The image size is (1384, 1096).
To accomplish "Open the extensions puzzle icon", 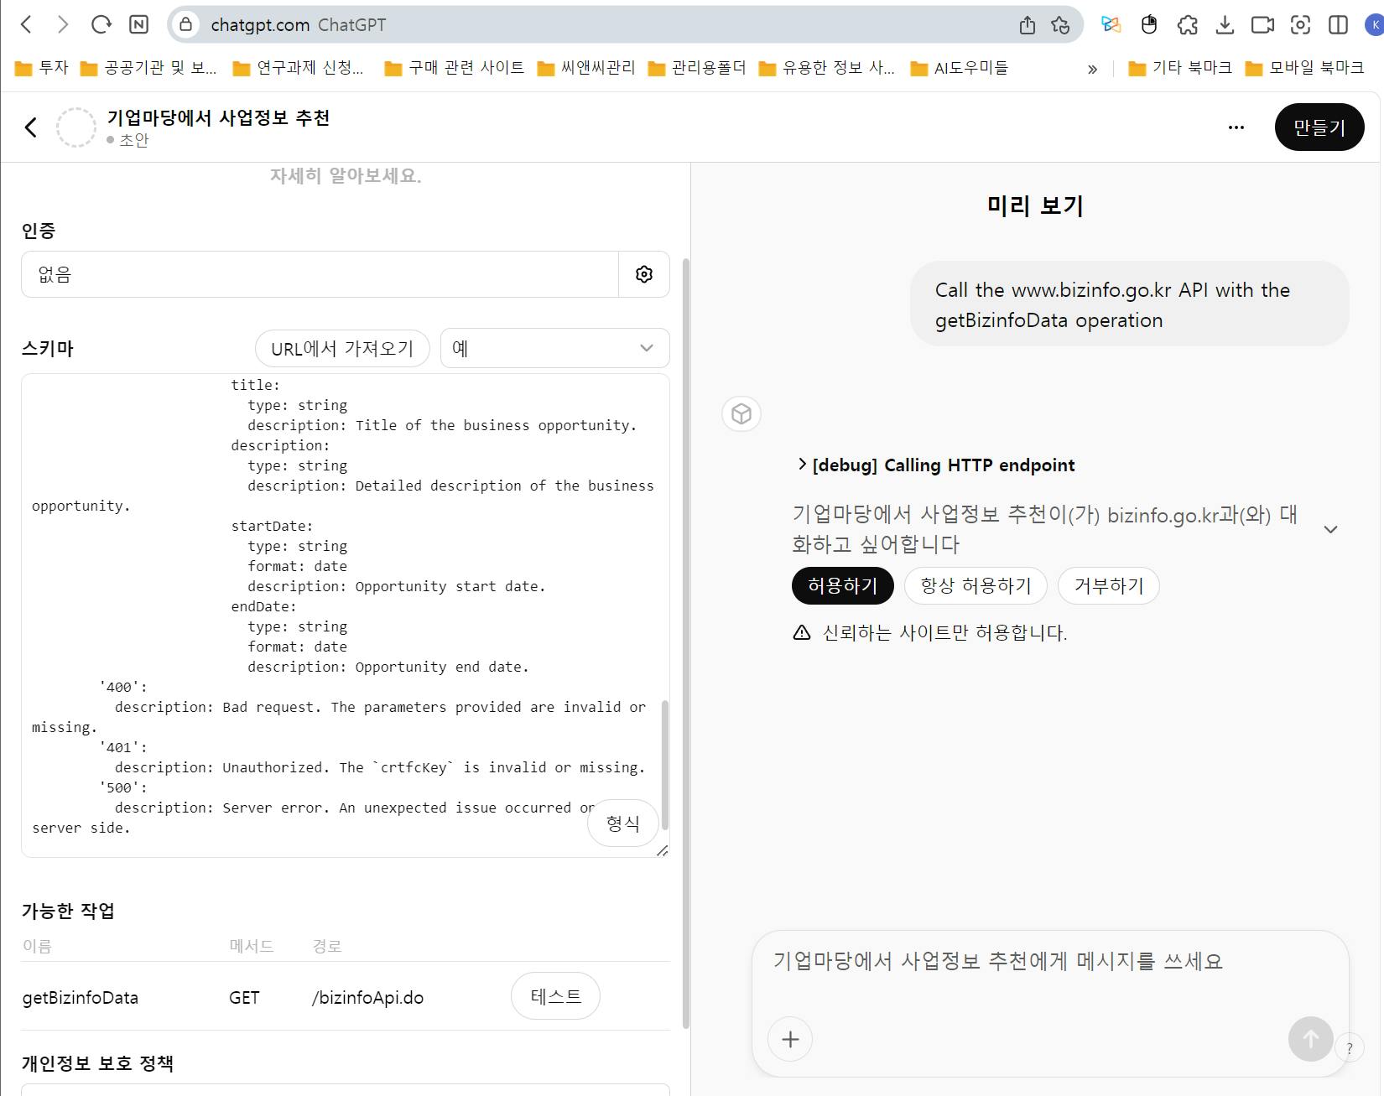I will (1187, 24).
